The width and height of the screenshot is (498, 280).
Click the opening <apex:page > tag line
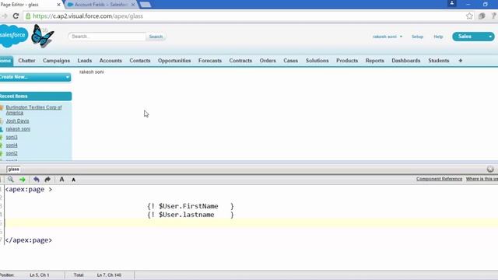tap(29, 189)
